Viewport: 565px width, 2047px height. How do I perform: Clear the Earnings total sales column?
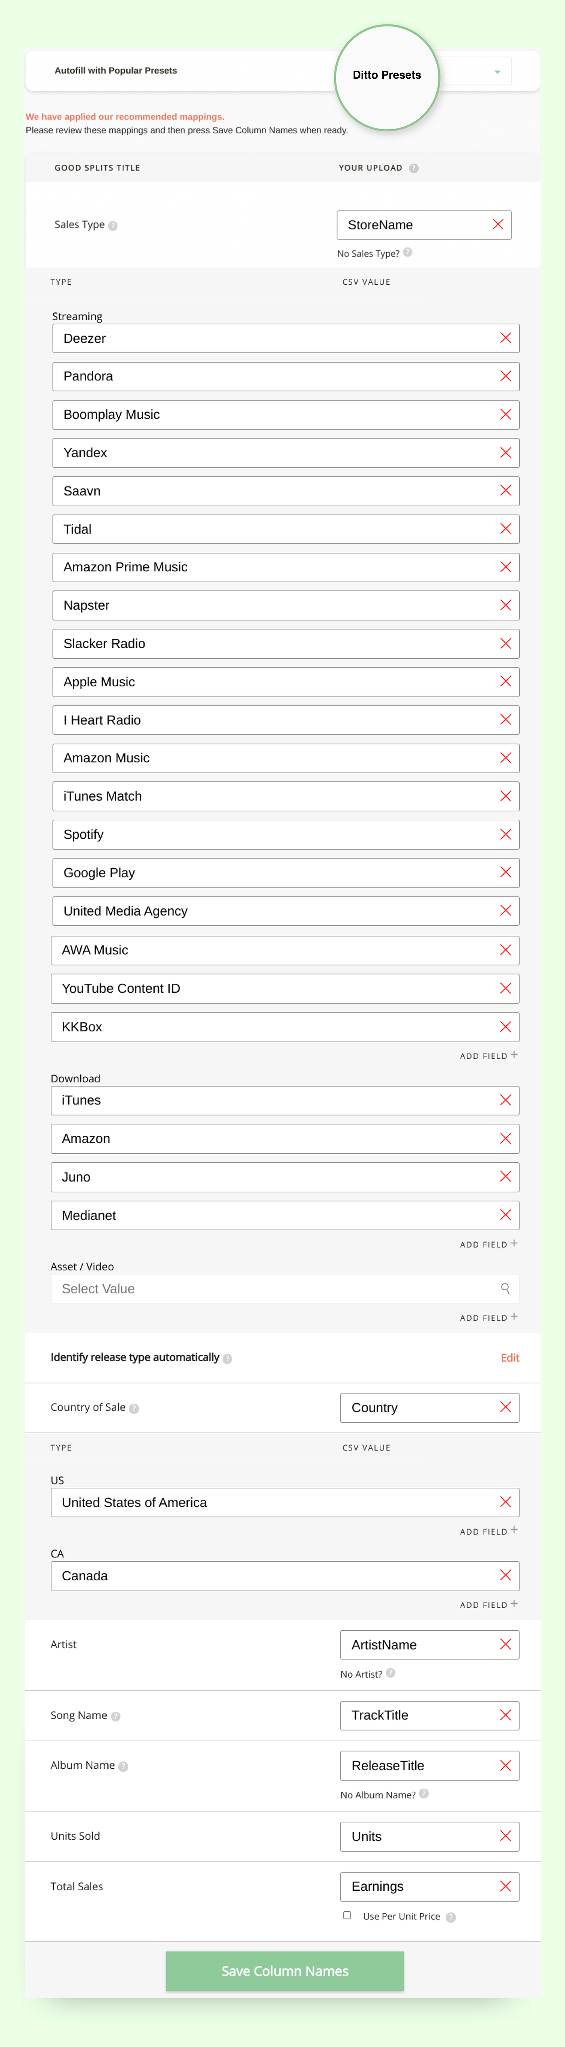tap(505, 1887)
